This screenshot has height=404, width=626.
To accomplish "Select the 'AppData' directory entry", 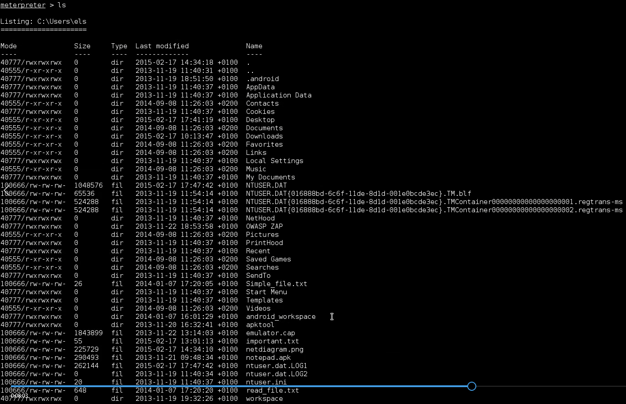I will [x=260, y=87].
